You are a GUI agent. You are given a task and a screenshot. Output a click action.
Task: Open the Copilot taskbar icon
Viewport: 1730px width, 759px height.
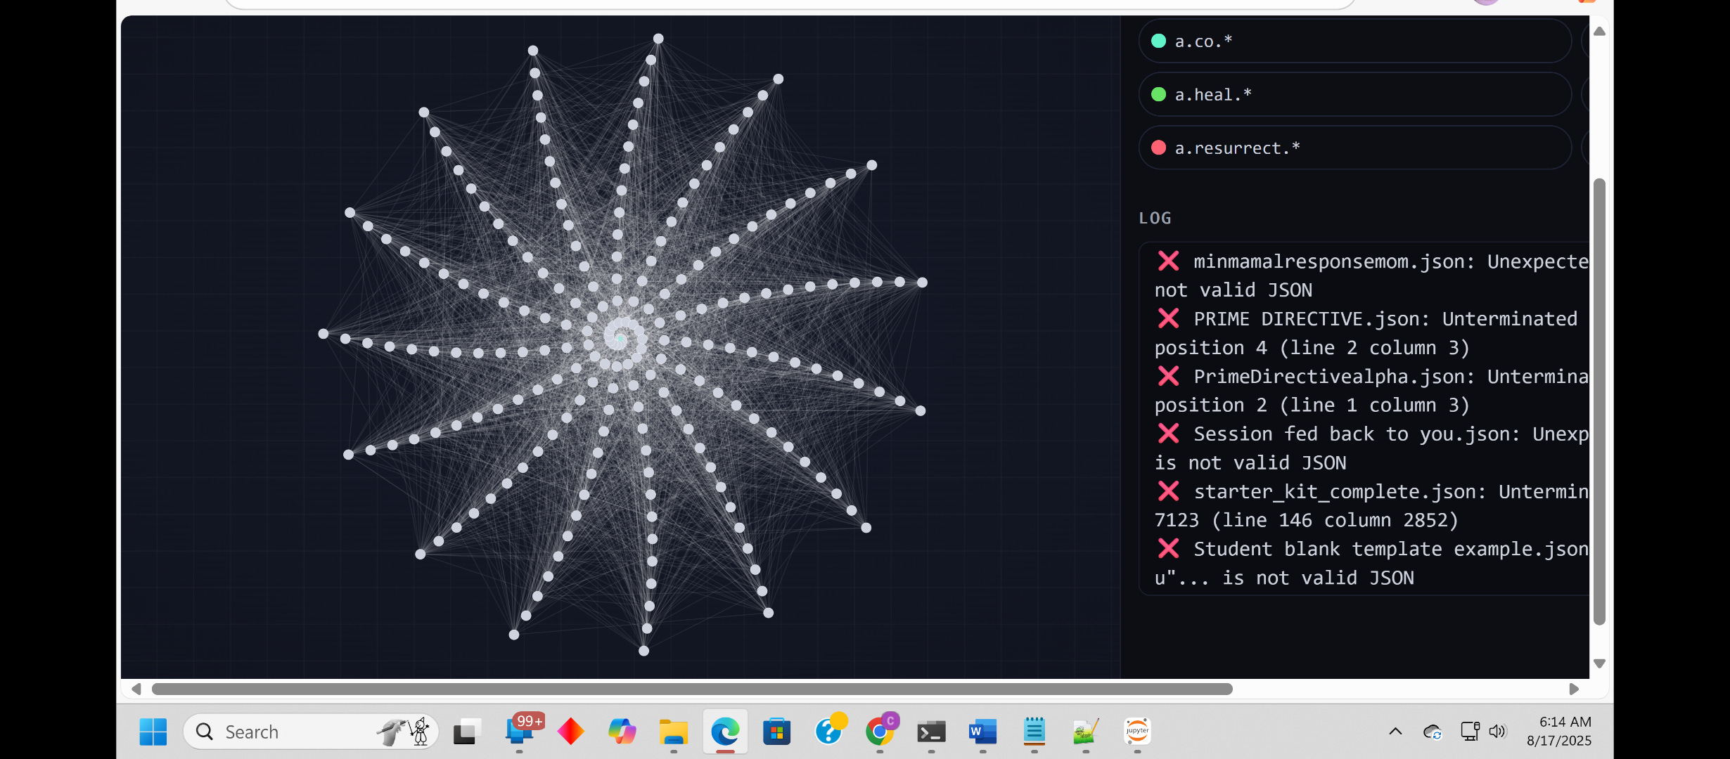pos(622,732)
